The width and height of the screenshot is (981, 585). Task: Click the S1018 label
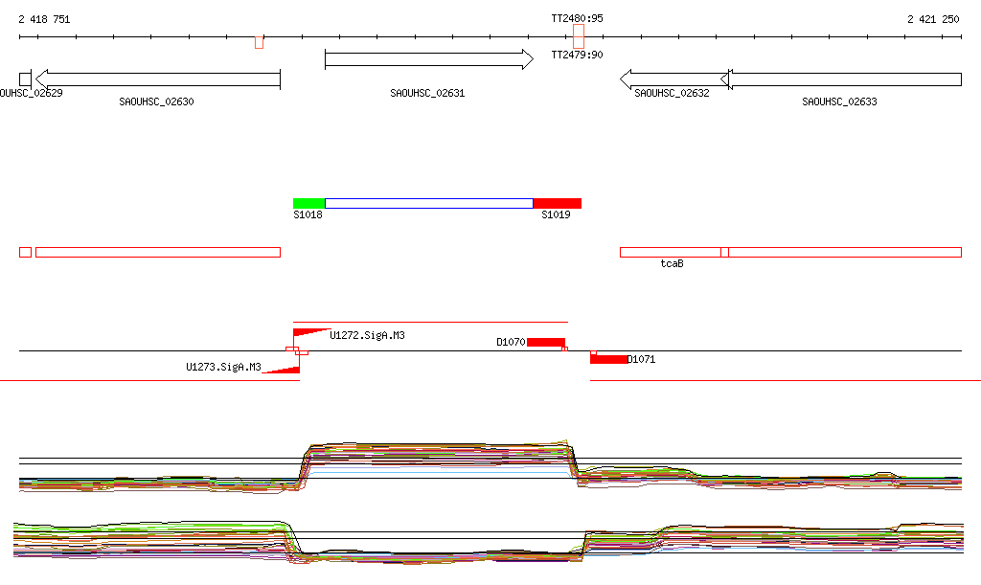[x=308, y=215]
